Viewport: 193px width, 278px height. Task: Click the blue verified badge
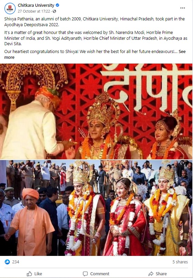coord(57,5)
